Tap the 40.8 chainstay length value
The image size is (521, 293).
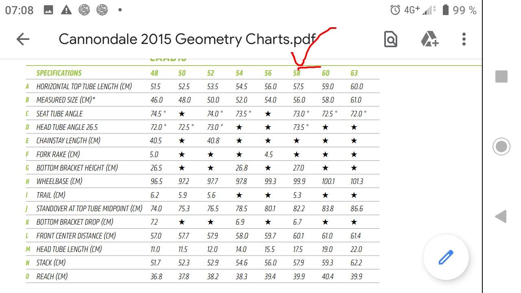pyautogui.click(x=213, y=141)
